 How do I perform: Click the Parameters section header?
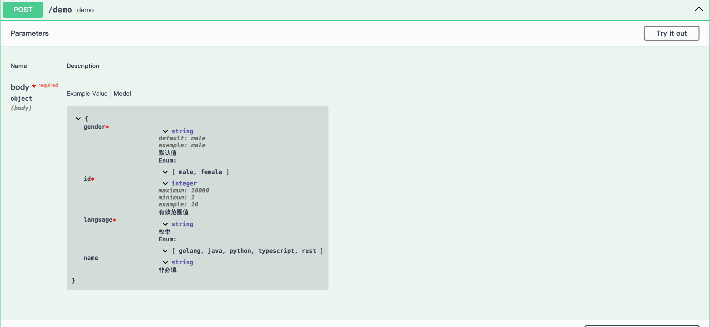[29, 33]
